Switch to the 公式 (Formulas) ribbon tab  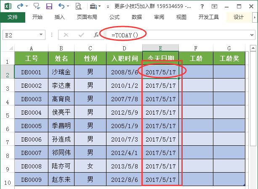[x=114, y=17]
